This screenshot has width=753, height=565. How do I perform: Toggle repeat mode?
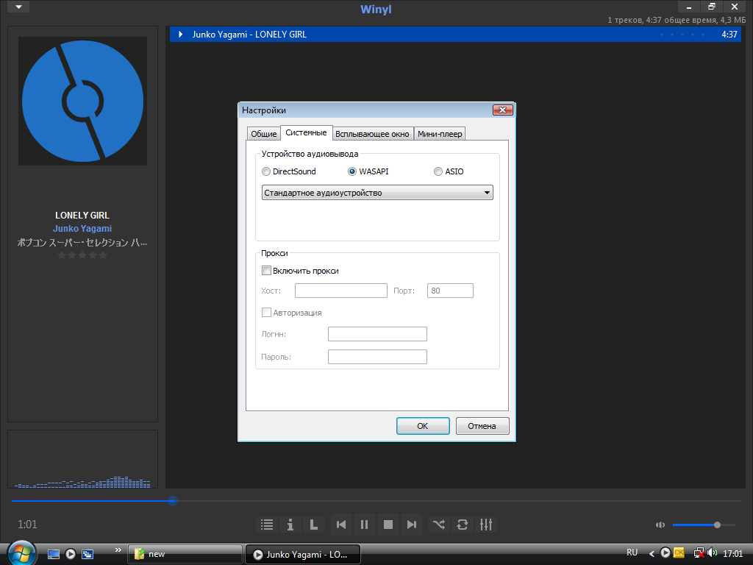(463, 525)
